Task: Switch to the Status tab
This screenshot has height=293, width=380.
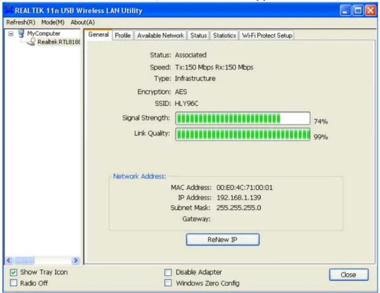Action: pyautogui.click(x=198, y=35)
